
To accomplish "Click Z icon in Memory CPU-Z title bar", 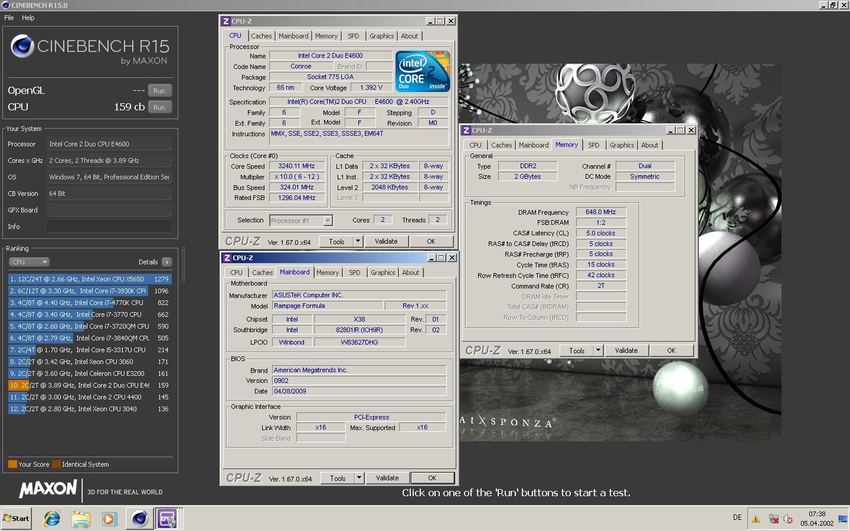I will coord(466,130).
